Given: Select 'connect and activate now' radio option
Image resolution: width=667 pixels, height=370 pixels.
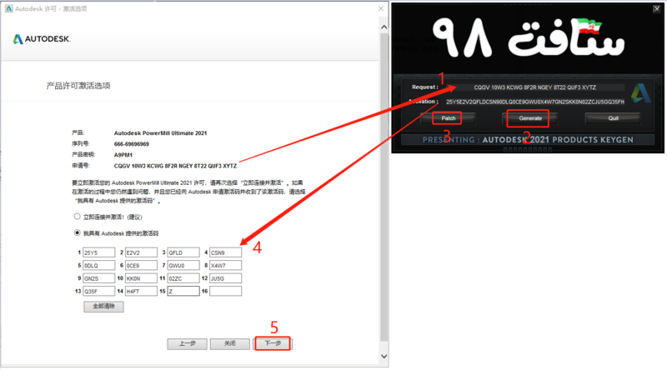Looking at the screenshot, I should 77,217.
